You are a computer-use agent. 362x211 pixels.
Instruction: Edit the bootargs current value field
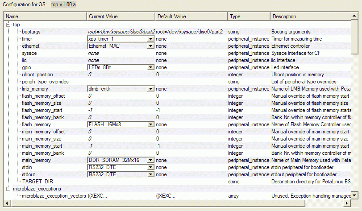(x=121, y=32)
